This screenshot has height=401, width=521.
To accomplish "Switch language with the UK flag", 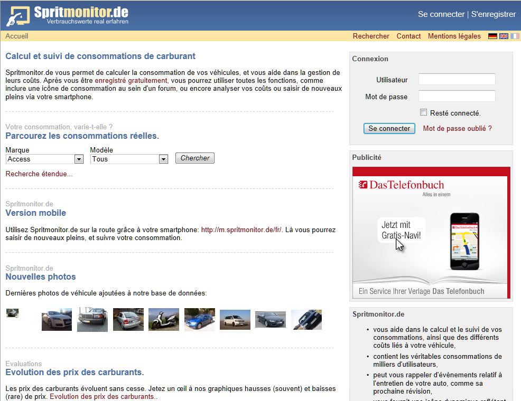I will [504, 36].
